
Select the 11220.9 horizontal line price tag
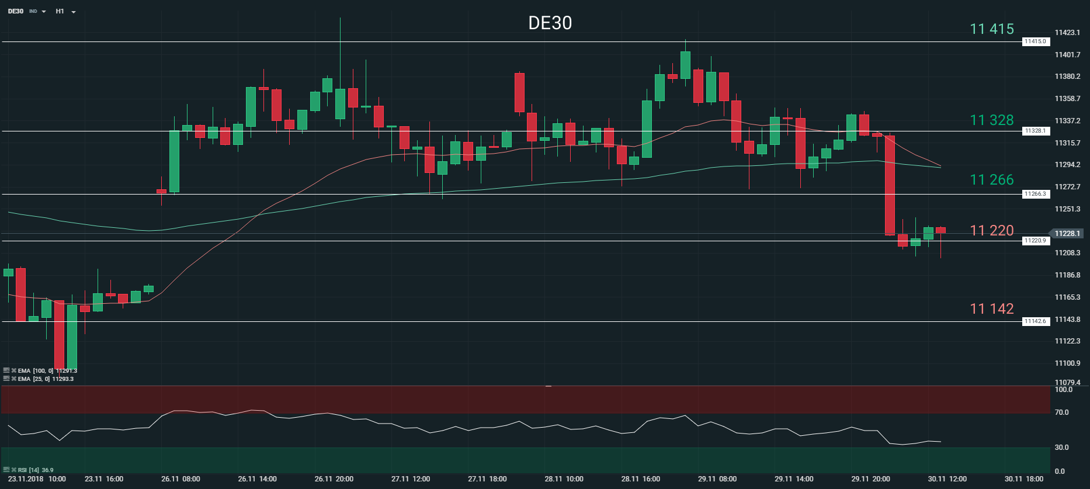click(1035, 240)
